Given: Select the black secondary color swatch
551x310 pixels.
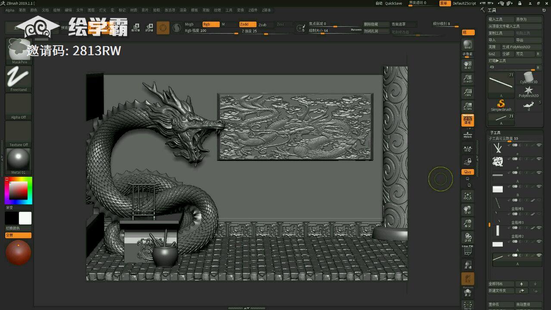Looking at the screenshot, I should pyautogui.click(x=11, y=218).
